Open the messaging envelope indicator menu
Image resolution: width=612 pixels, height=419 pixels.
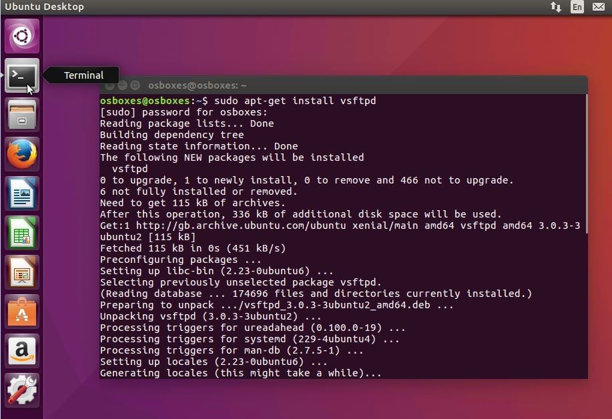tap(598, 7)
